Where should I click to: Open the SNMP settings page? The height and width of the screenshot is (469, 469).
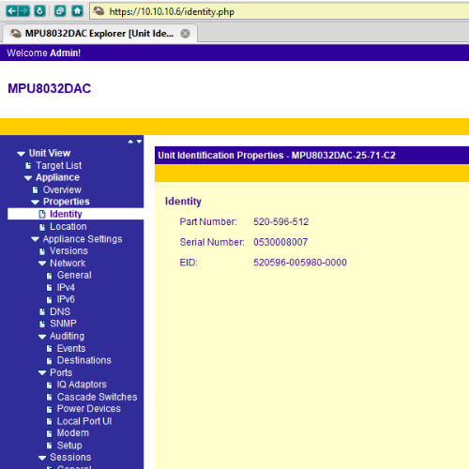(63, 324)
